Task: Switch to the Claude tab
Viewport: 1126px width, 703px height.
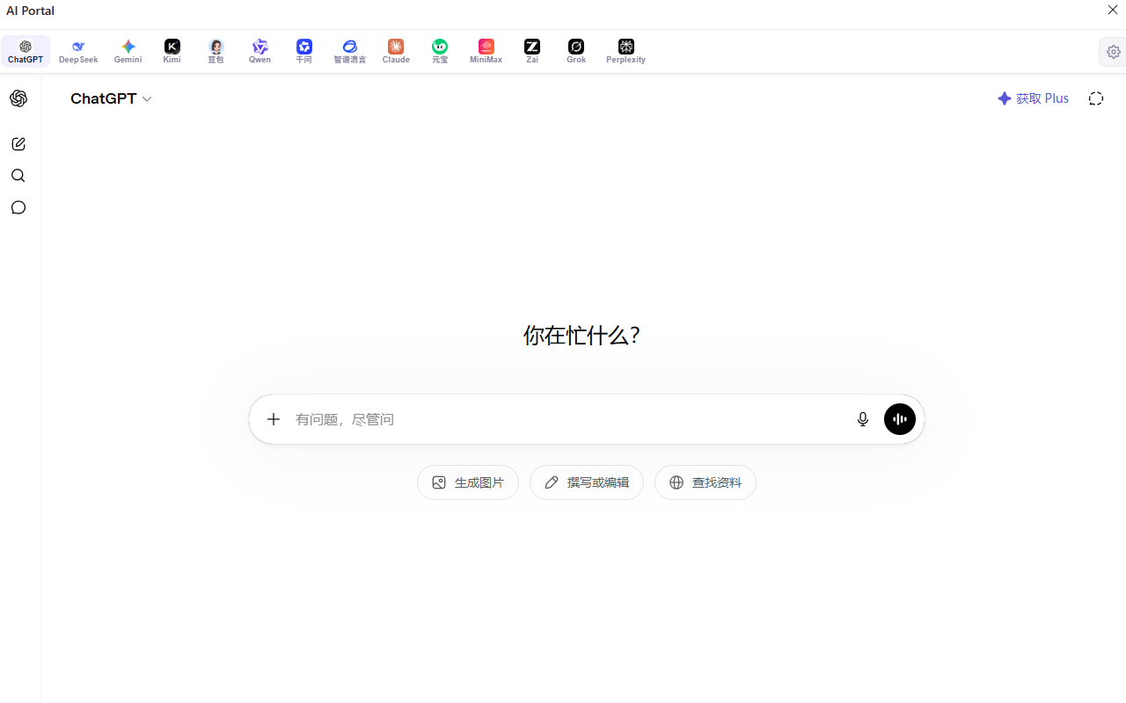Action: [x=396, y=52]
